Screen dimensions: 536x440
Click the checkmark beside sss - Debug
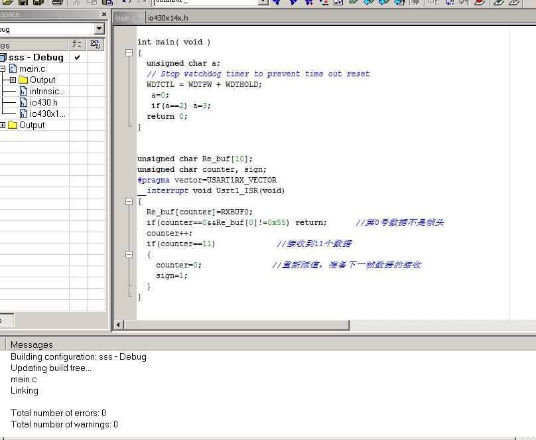77,58
